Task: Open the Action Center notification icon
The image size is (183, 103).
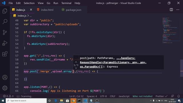Action: (x=179, y=100)
